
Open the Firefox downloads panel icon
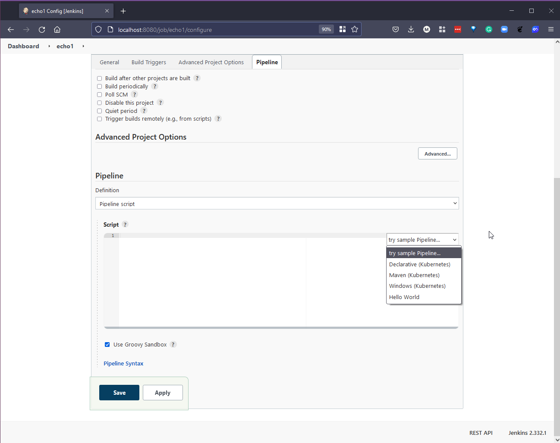411,29
